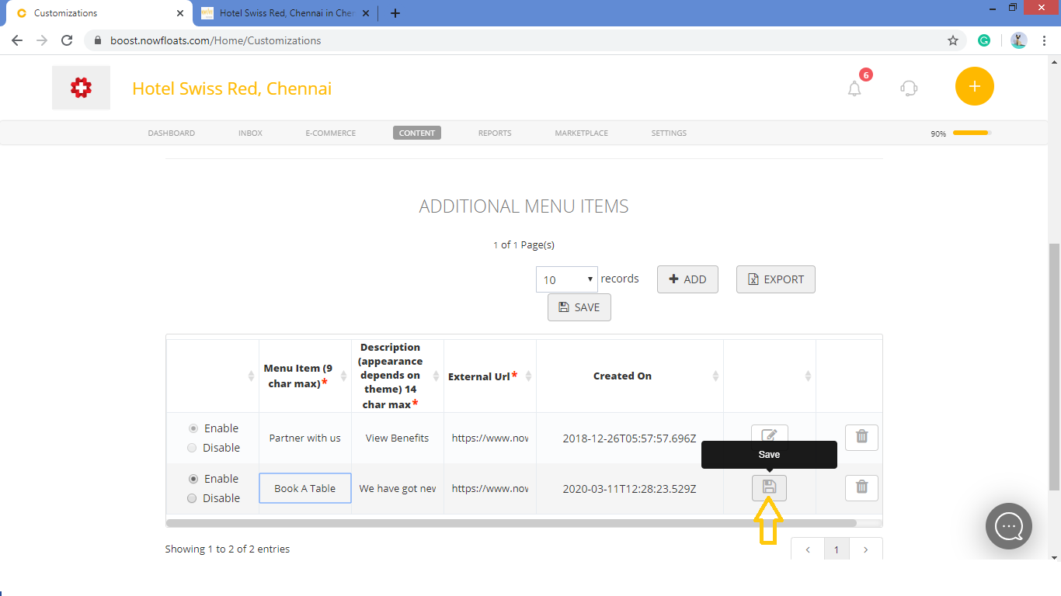Click page number 1
1061x596 pixels.
pyautogui.click(x=837, y=549)
